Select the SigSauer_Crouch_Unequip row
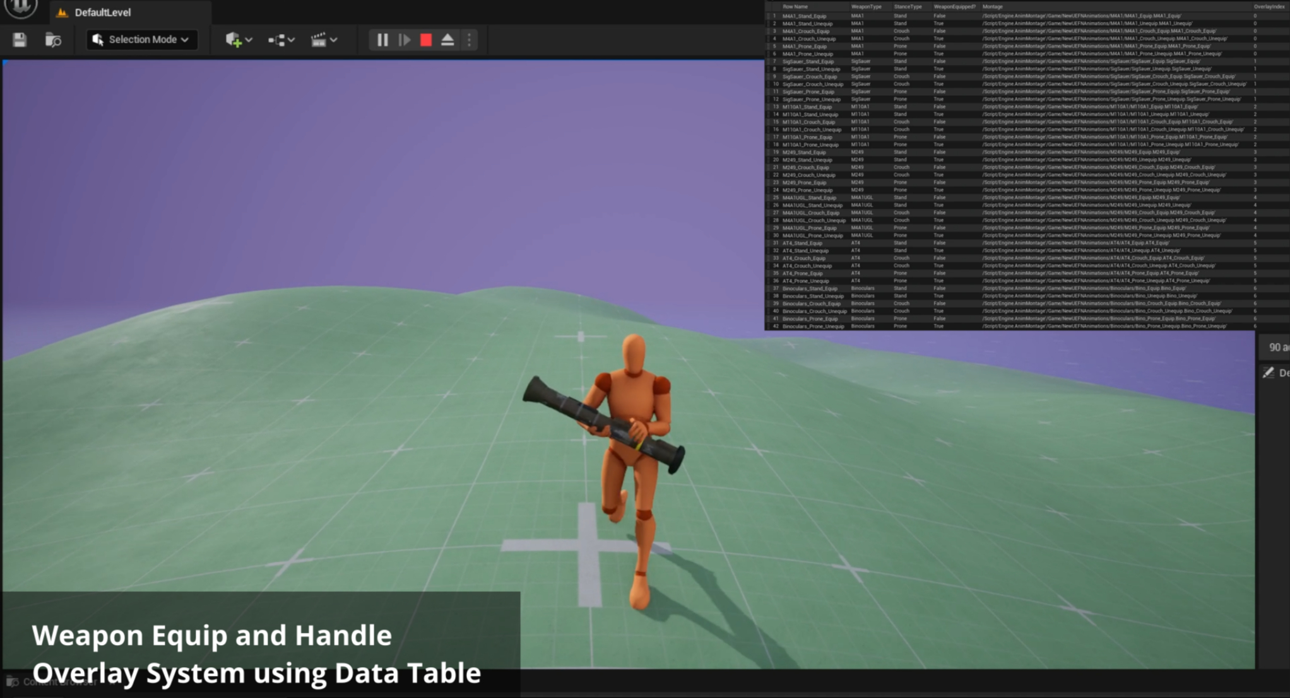Image resolution: width=1290 pixels, height=698 pixels. 1027,84
